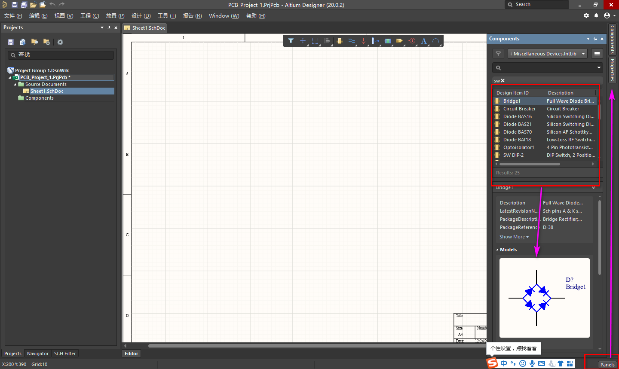Select the Sheet1.SchDoc document tab
619x369 pixels.
[145, 28]
